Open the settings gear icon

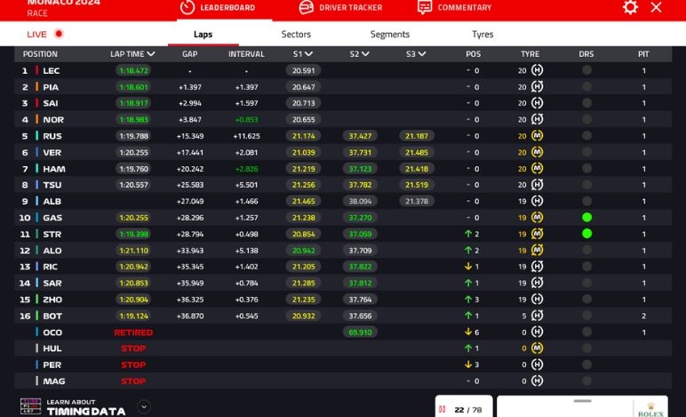click(630, 7)
